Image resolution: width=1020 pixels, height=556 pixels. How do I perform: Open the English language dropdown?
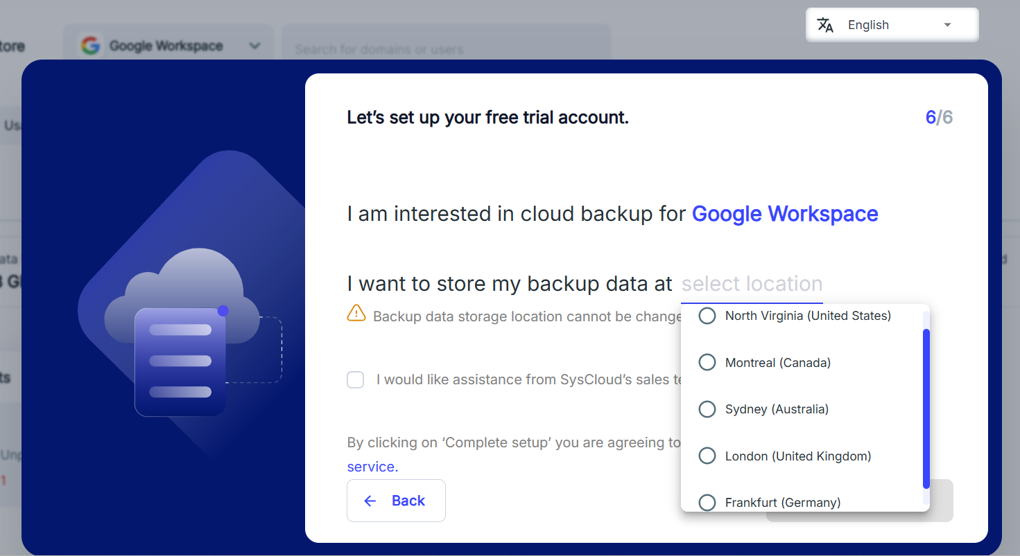[892, 25]
